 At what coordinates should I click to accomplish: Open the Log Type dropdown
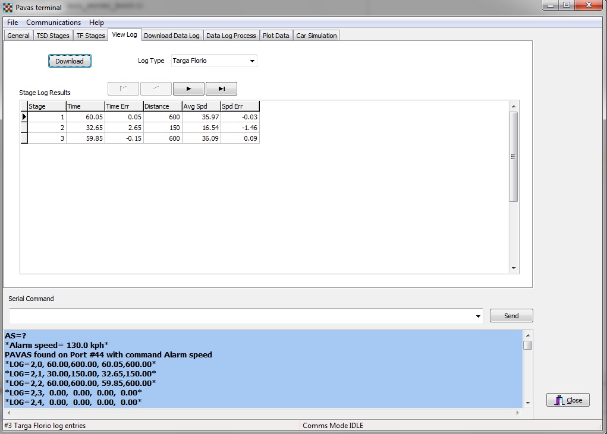[x=252, y=61]
